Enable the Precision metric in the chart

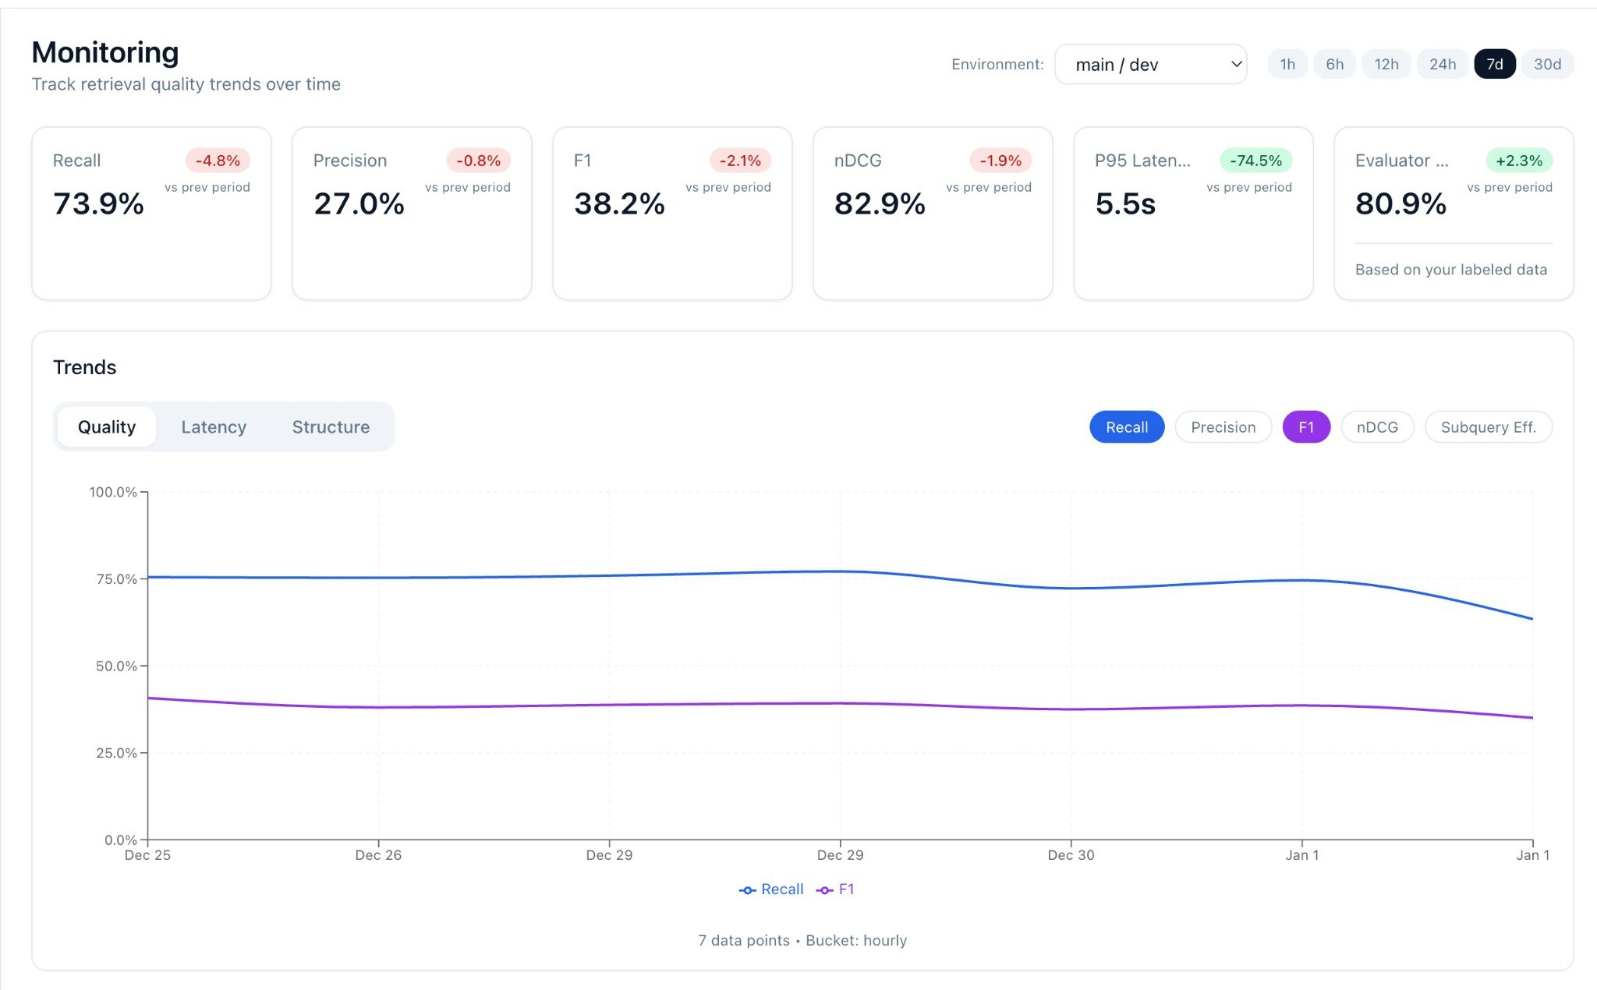1223,426
